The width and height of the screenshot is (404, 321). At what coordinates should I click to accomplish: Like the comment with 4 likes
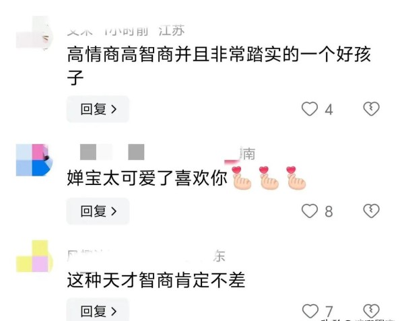tap(310, 109)
